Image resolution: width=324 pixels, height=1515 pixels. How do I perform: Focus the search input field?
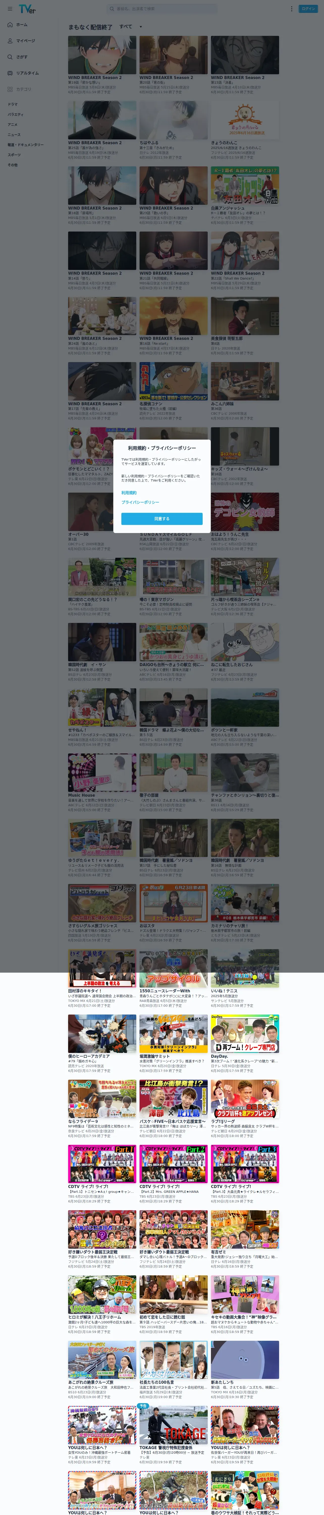pyautogui.click(x=162, y=9)
